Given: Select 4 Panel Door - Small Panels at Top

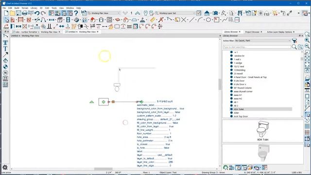Looking at the screenshot, I should tap(250, 77).
